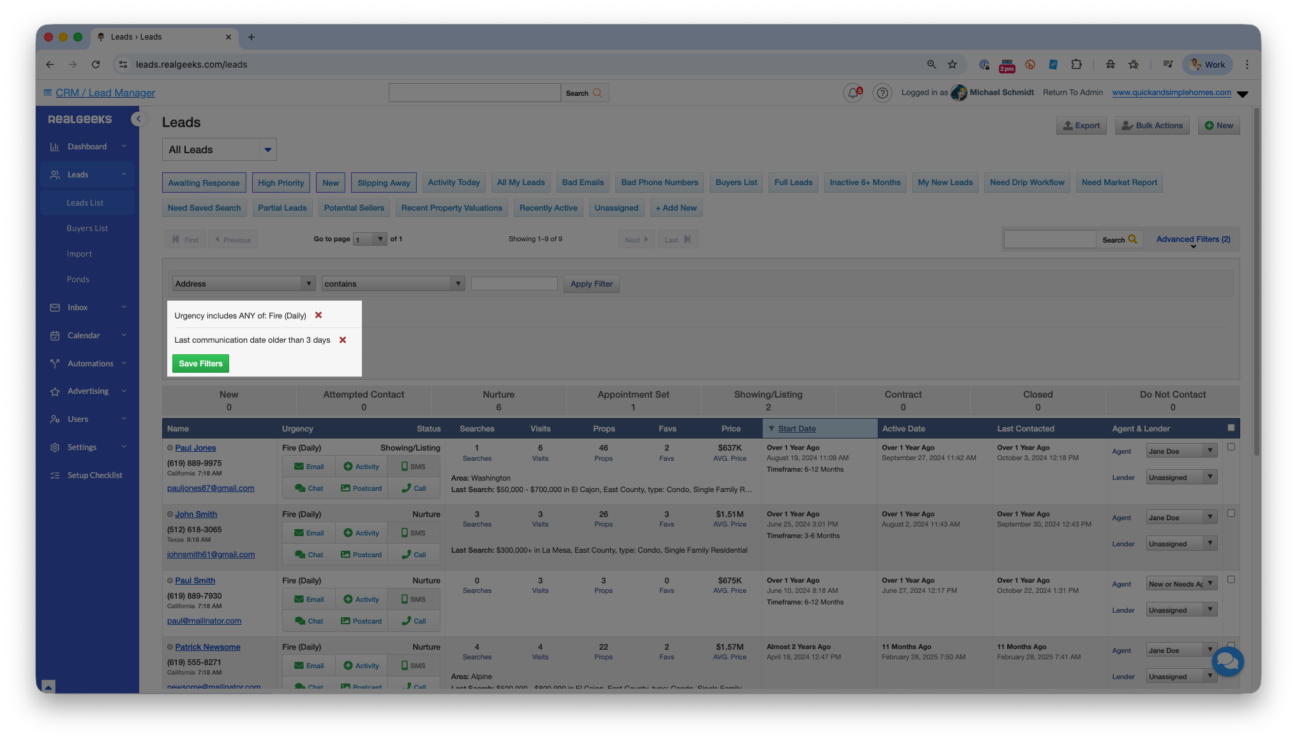Screen dimensions: 1297x741
Task: Click the filter value text input
Action: 514,283
